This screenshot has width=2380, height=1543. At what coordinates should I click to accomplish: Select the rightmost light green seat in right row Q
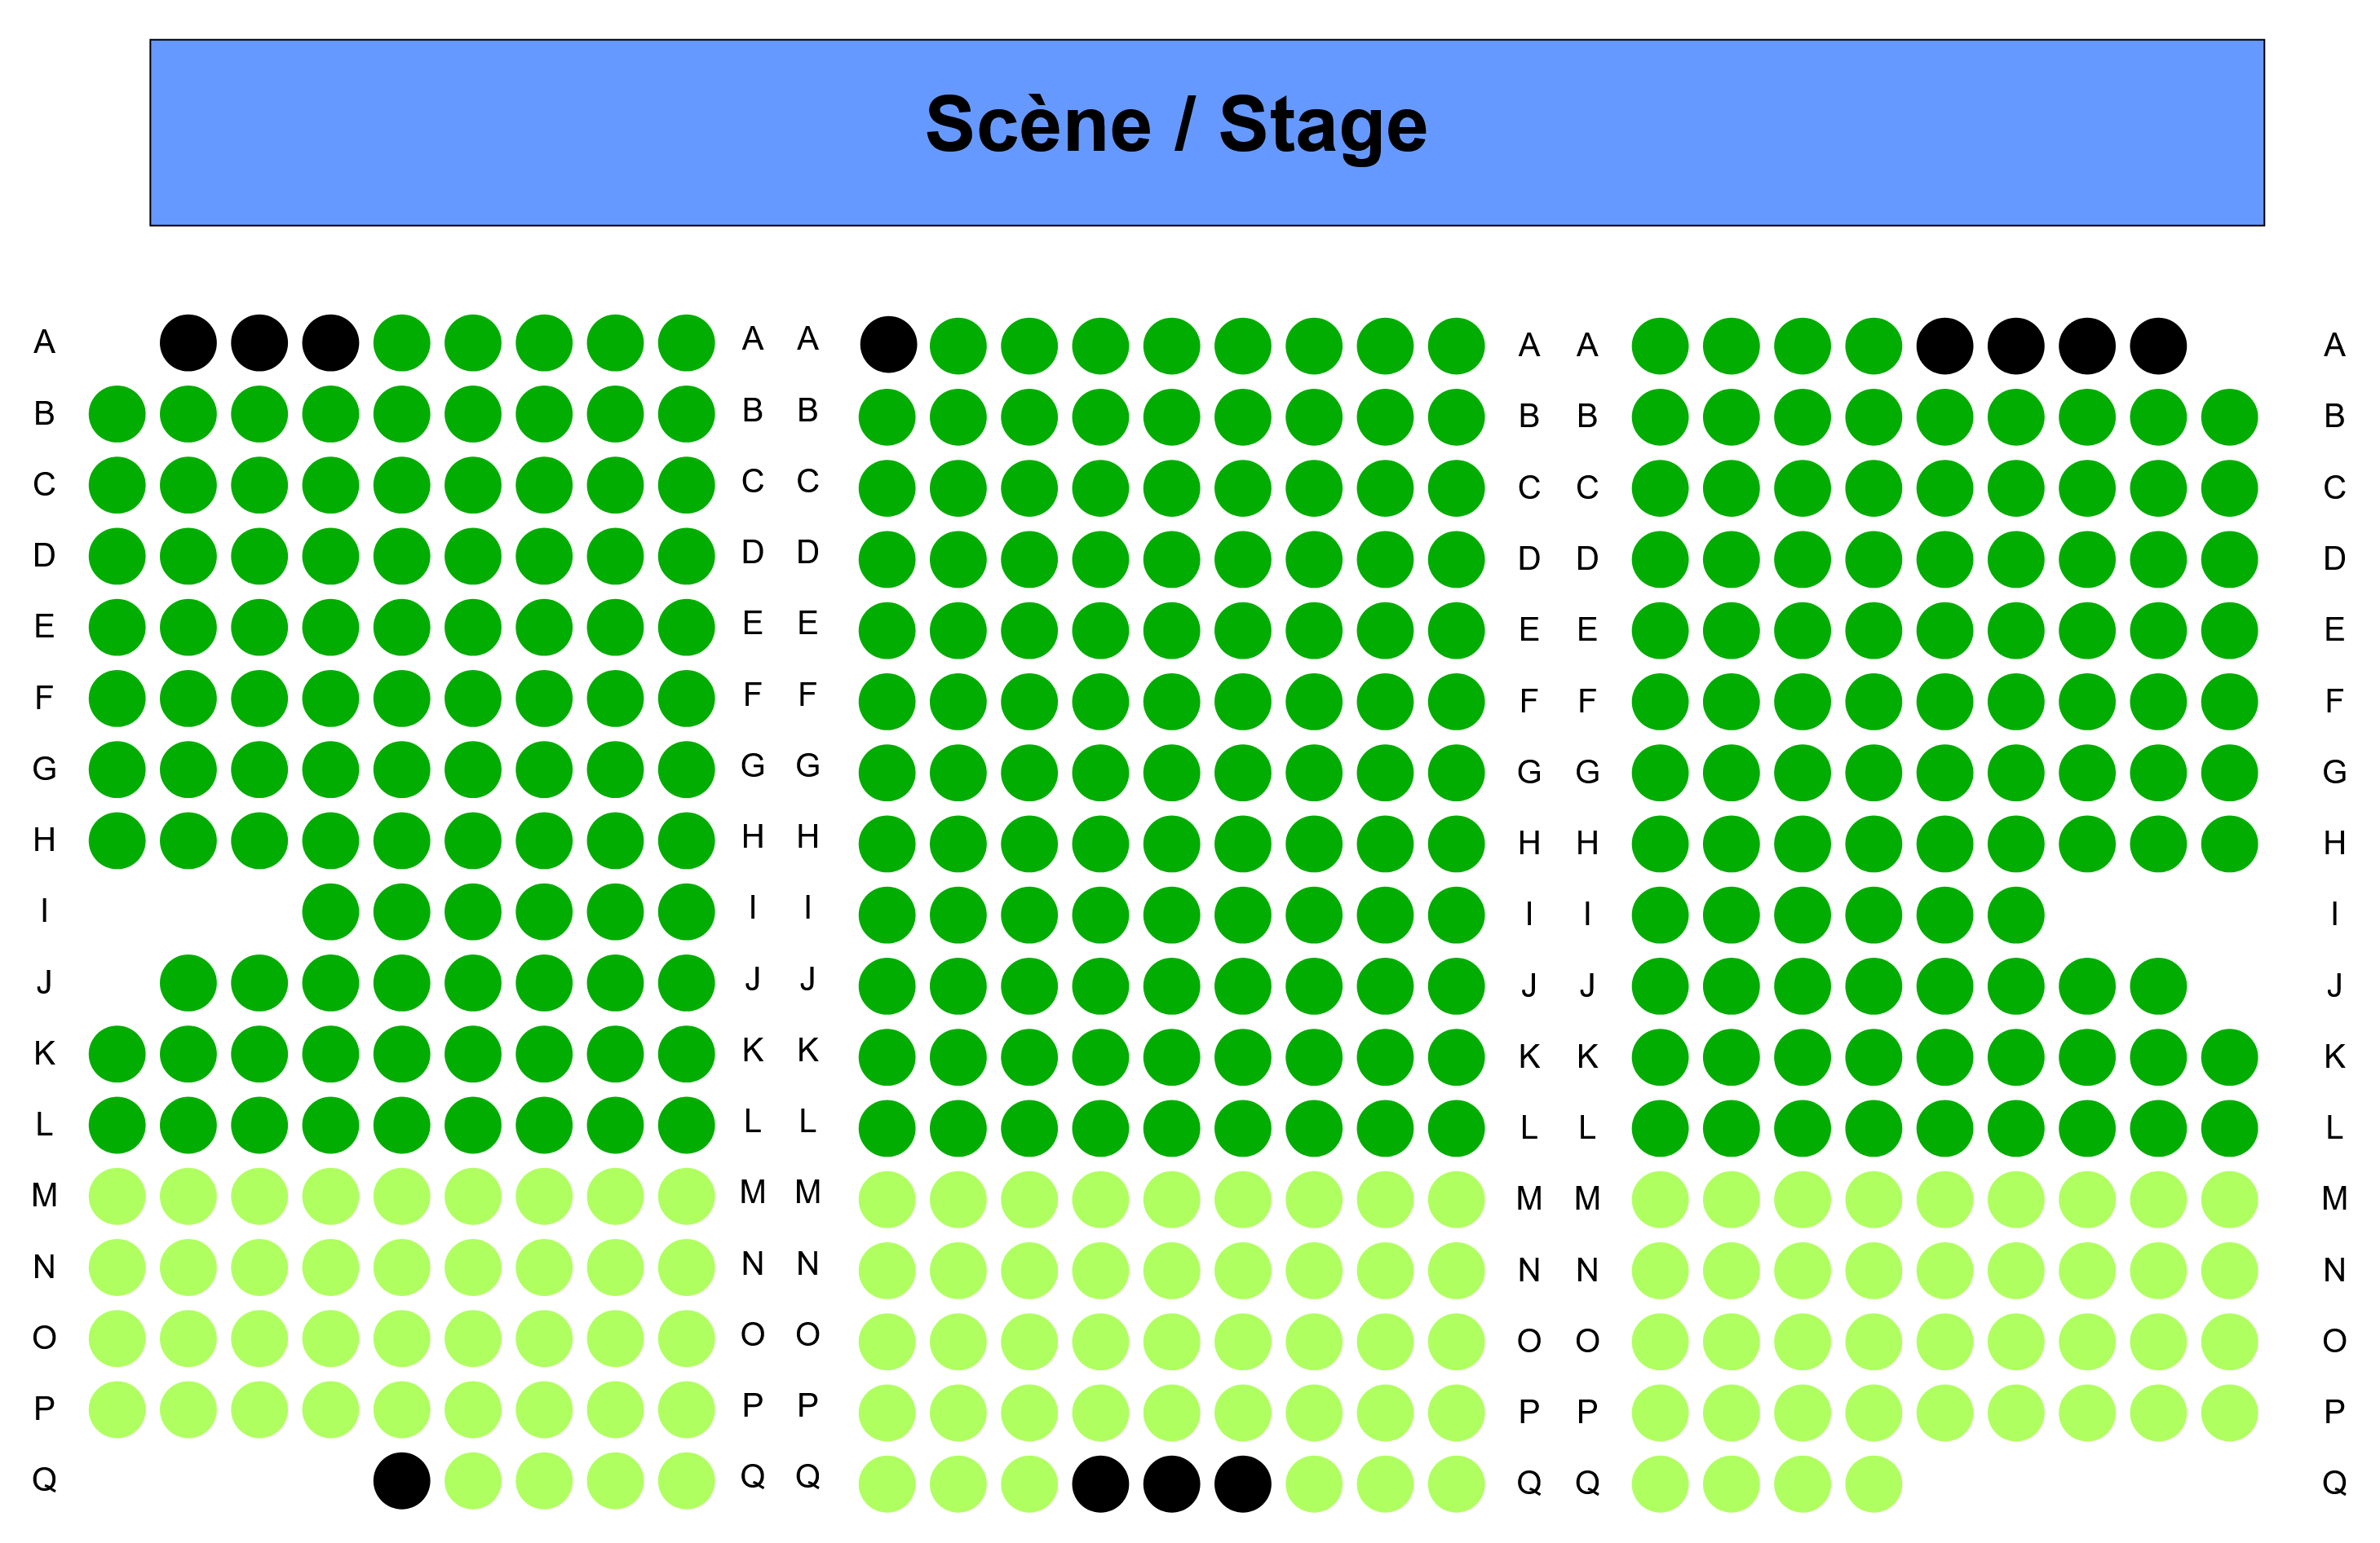tap(1874, 1484)
